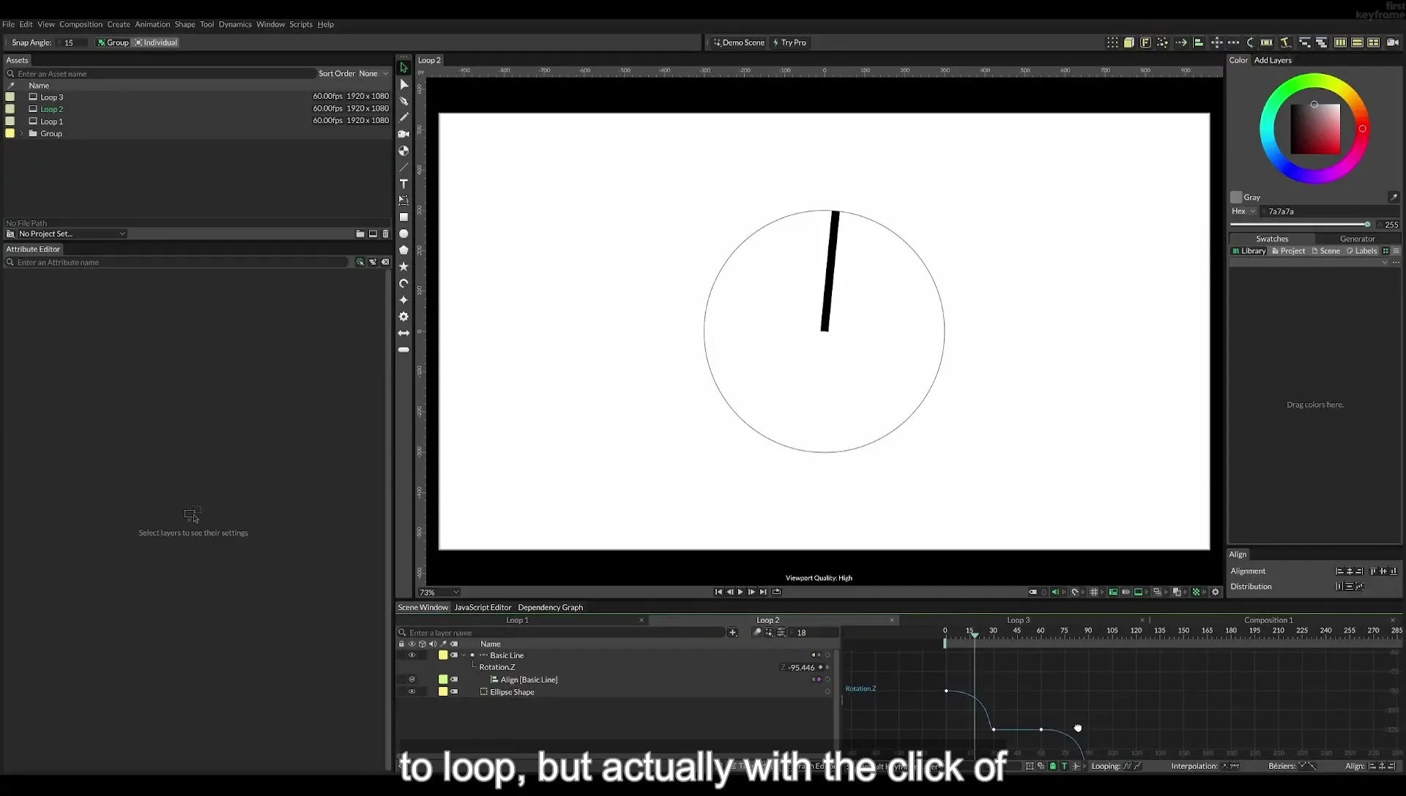Switch to Dependency Graph tab
This screenshot has width=1406, height=796.
tap(551, 607)
